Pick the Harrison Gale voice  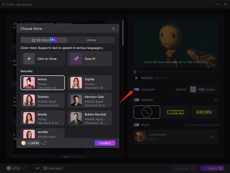point(90,100)
